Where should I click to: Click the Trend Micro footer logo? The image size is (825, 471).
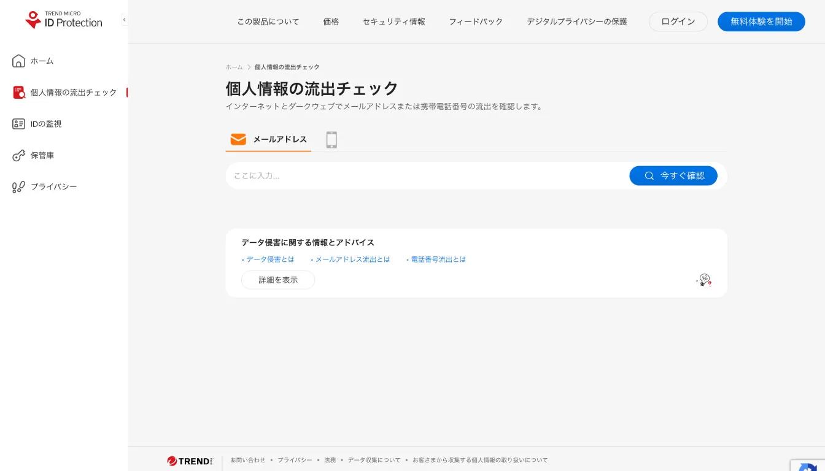pos(190,461)
